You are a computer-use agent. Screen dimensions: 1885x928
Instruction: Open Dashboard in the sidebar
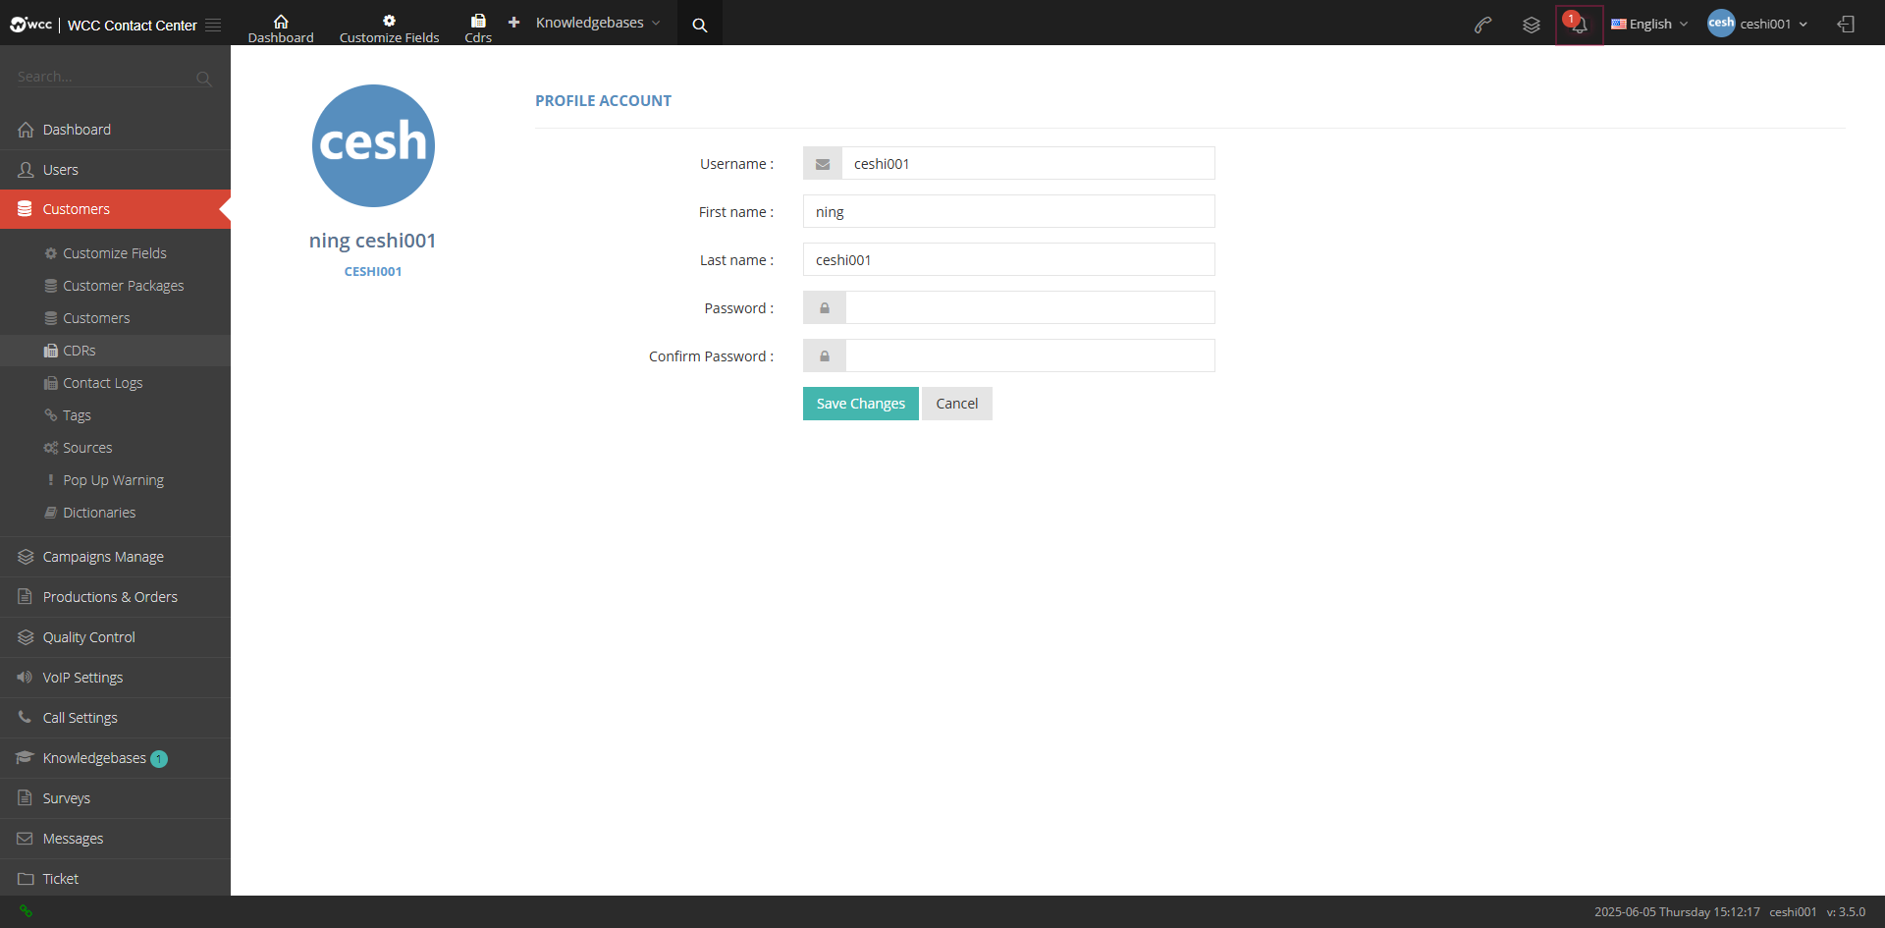[x=115, y=130]
